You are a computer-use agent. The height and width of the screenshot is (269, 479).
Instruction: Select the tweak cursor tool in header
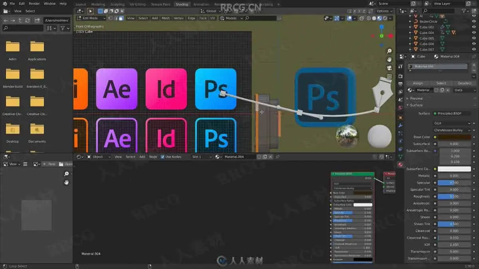point(91,11)
